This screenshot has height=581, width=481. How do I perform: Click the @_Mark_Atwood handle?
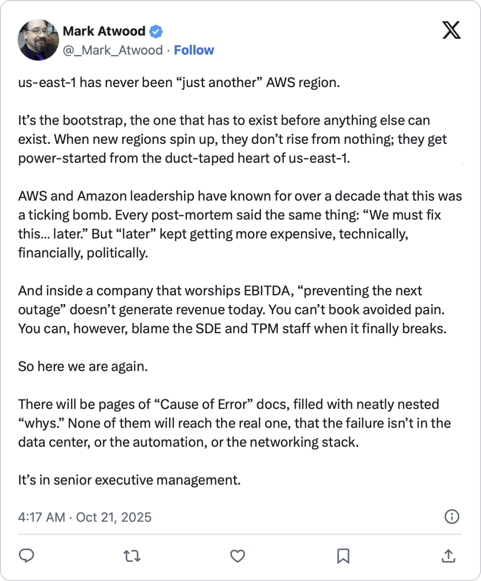tap(113, 50)
